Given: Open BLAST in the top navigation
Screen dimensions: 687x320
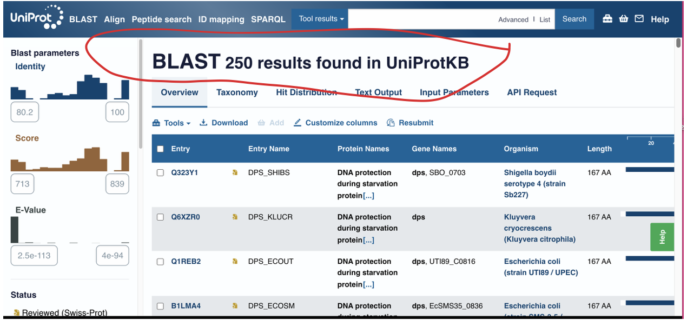Looking at the screenshot, I should click(83, 19).
